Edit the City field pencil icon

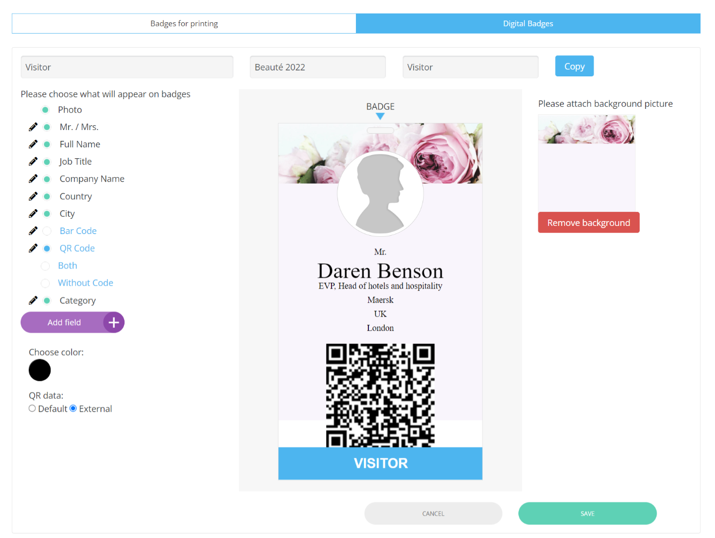click(33, 213)
